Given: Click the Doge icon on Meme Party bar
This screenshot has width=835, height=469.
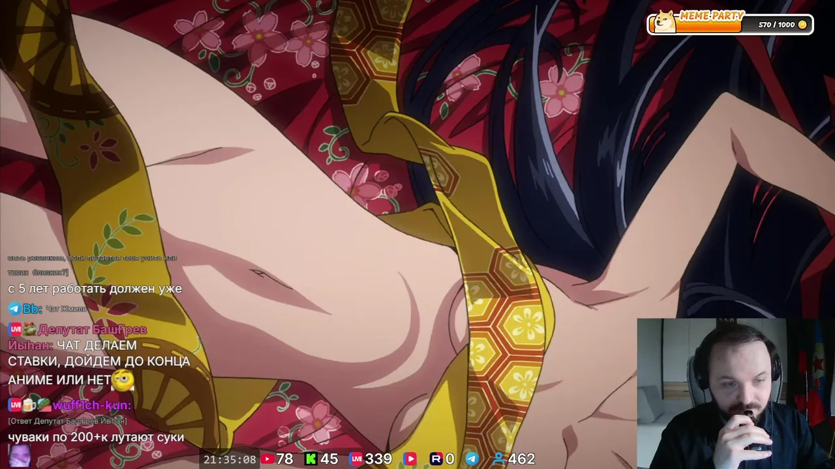Looking at the screenshot, I should [x=665, y=21].
